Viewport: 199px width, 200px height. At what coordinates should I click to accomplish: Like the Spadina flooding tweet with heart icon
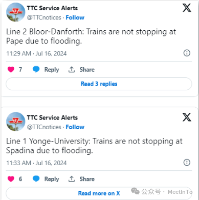point(11,179)
